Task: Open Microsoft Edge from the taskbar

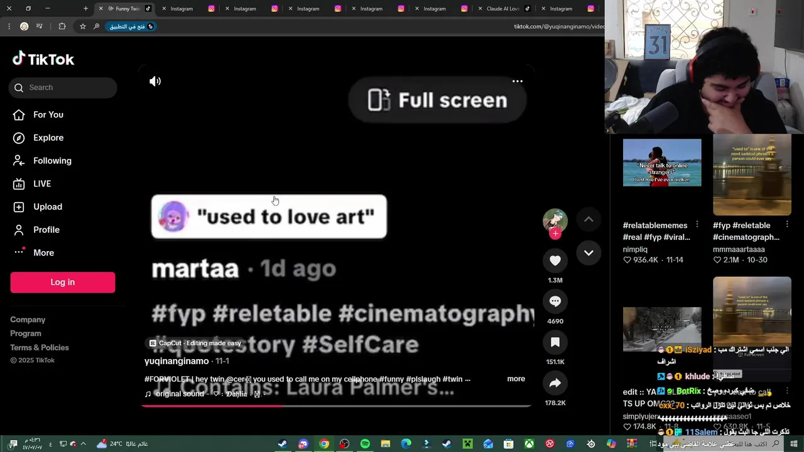Action: 406,444
